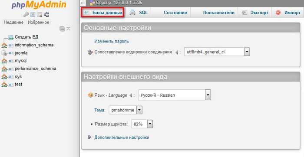
Task: Click the Тема link
Action: click(x=99, y=110)
